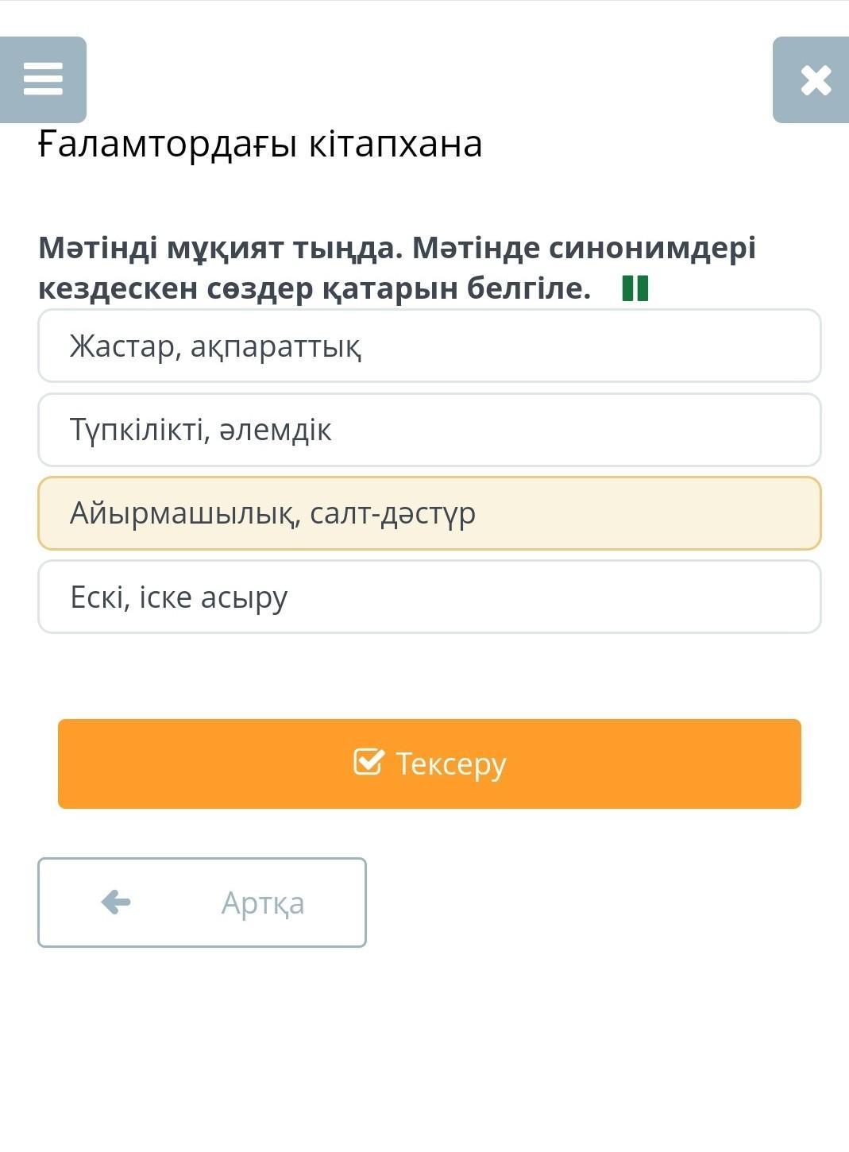
Task: Click the checkmark icon on Тексеру
Action: click(369, 762)
